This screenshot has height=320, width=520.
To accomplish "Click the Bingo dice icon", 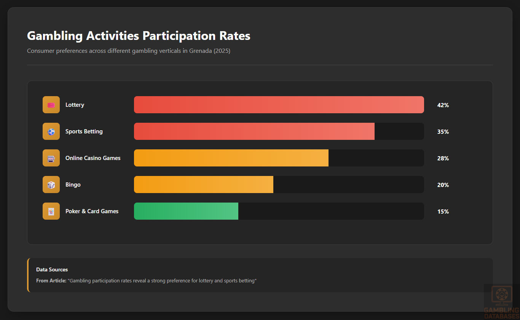I will pos(51,185).
